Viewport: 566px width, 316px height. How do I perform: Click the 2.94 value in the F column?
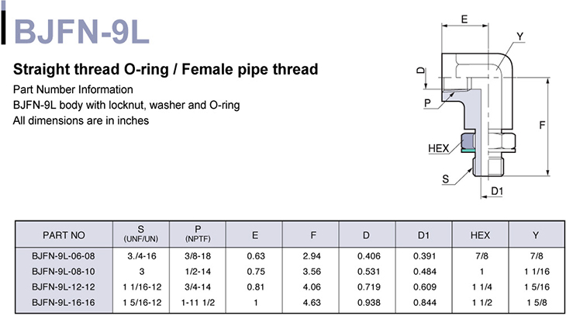click(x=313, y=256)
